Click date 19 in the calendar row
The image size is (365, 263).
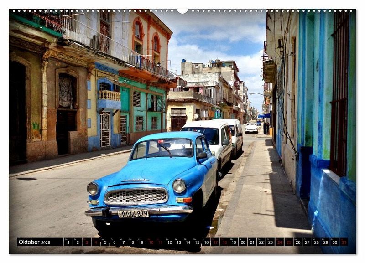click(x=233, y=242)
